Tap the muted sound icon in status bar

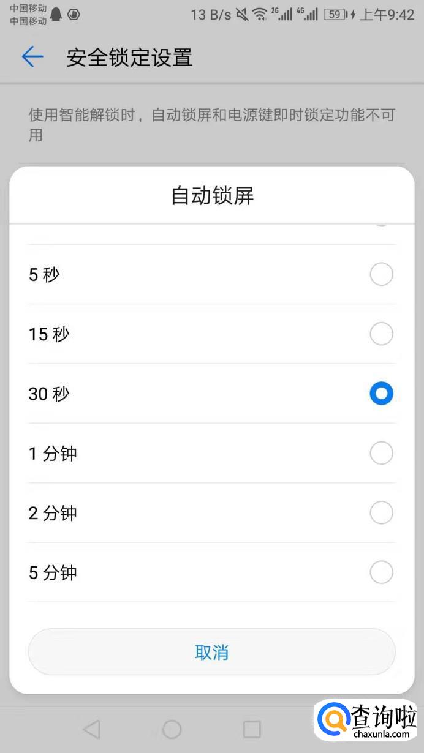[x=242, y=15]
